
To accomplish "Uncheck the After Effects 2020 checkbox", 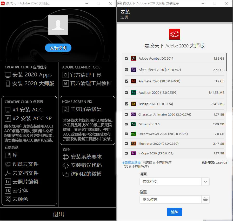I will pos(127,70).
